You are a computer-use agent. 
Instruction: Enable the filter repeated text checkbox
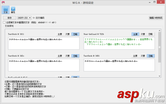[x=4, y=22]
